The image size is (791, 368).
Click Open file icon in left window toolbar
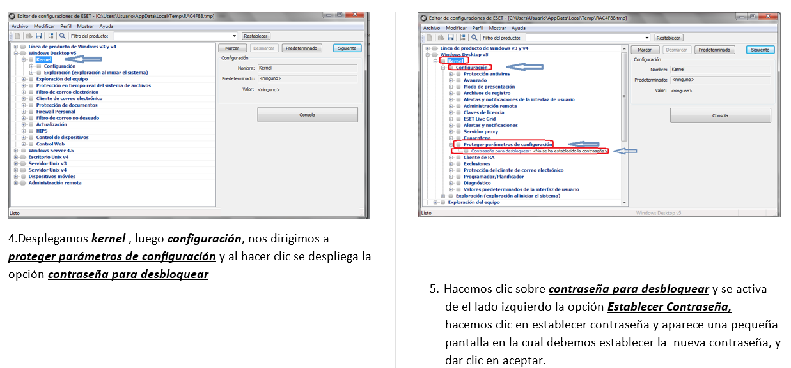[x=28, y=36]
